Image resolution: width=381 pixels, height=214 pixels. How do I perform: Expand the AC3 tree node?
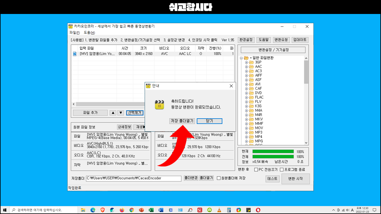tap(246, 71)
